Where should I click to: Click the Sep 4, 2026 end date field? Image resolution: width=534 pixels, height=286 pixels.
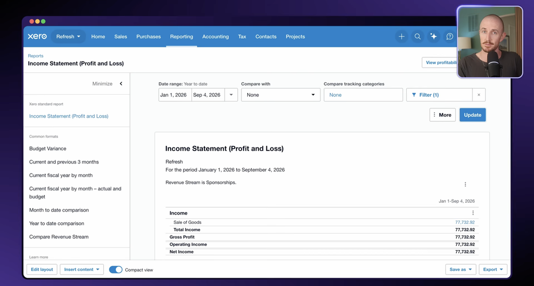pyautogui.click(x=208, y=95)
